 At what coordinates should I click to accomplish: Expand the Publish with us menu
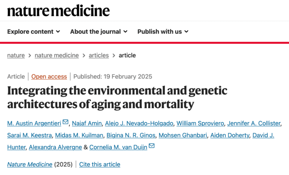pos(163,32)
